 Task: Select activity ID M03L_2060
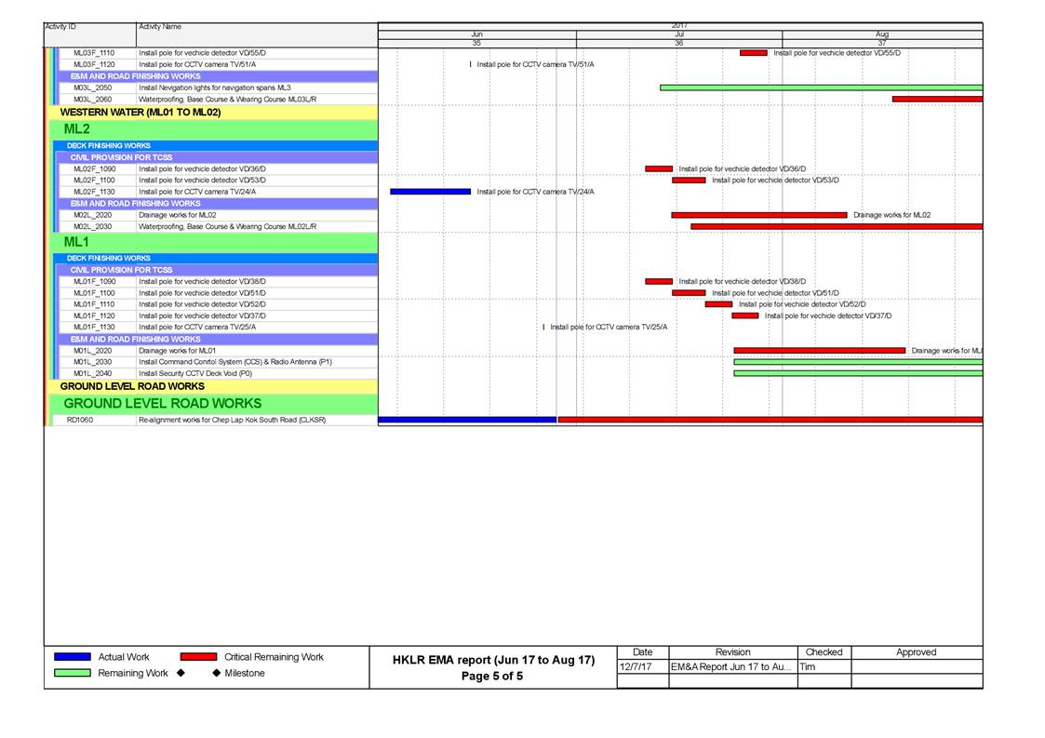pos(93,100)
